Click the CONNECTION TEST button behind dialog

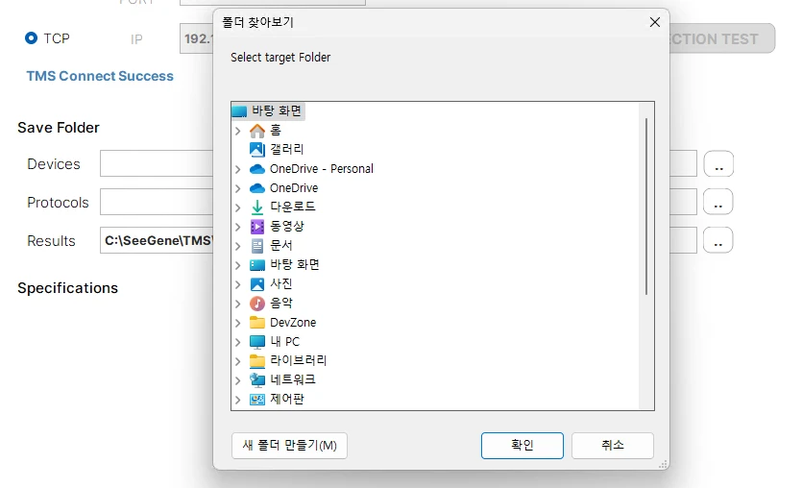722,38
